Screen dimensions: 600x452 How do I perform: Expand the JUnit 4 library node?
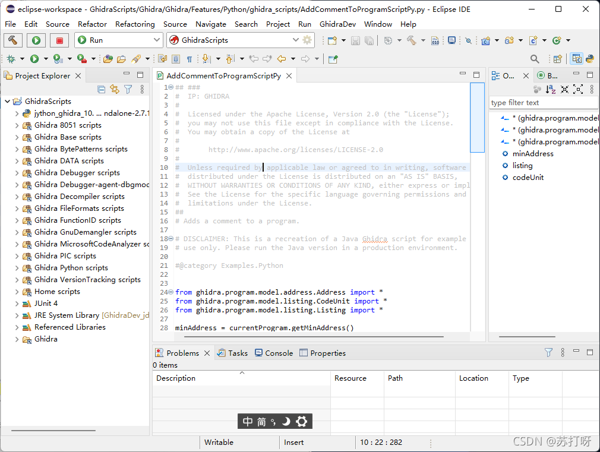point(17,303)
